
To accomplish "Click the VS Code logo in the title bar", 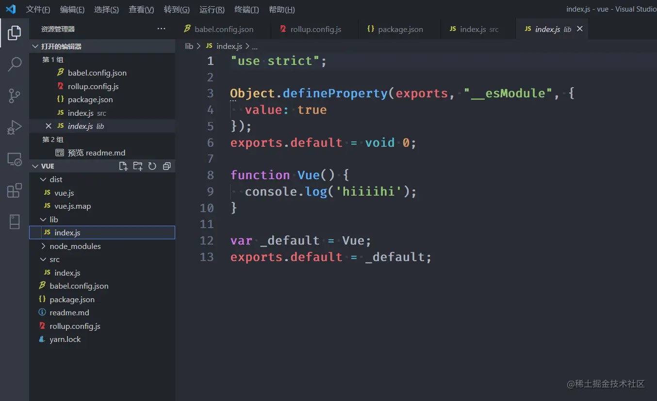I will (11, 9).
